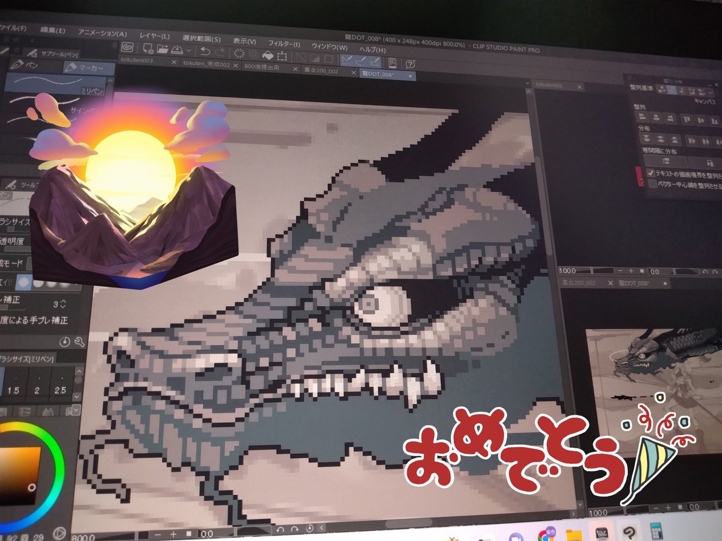
Task: Pick a color in the square color area
Action: tap(18, 475)
